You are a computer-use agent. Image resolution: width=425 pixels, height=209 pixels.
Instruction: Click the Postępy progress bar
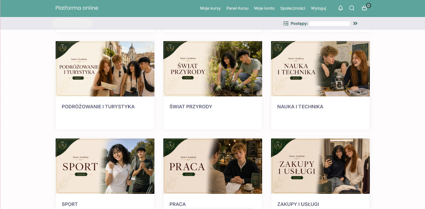pyautogui.click(x=330, y=24)
